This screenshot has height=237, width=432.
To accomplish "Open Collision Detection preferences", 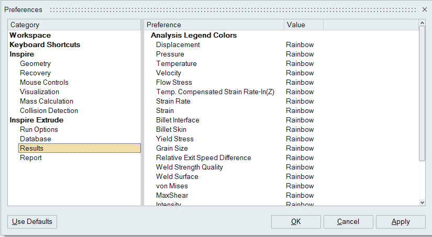I will pyautogui.click(x=49, y=111).
